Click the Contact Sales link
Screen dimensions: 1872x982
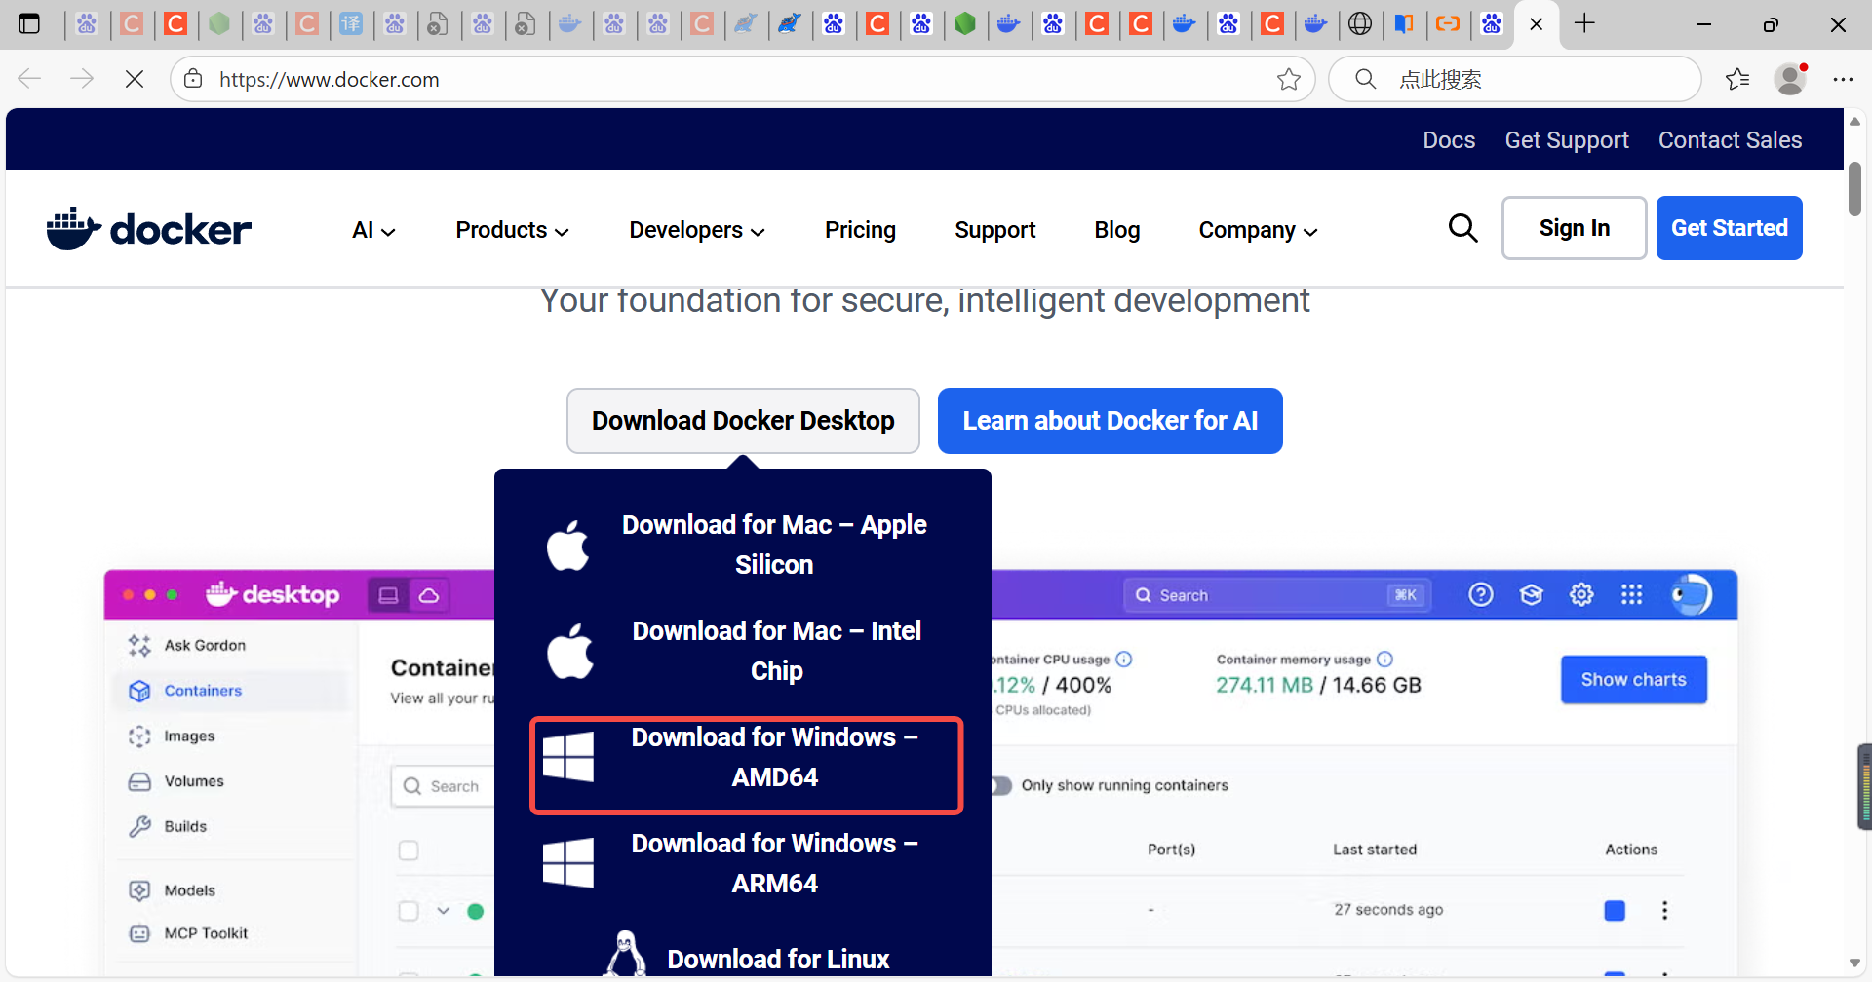1730,140
